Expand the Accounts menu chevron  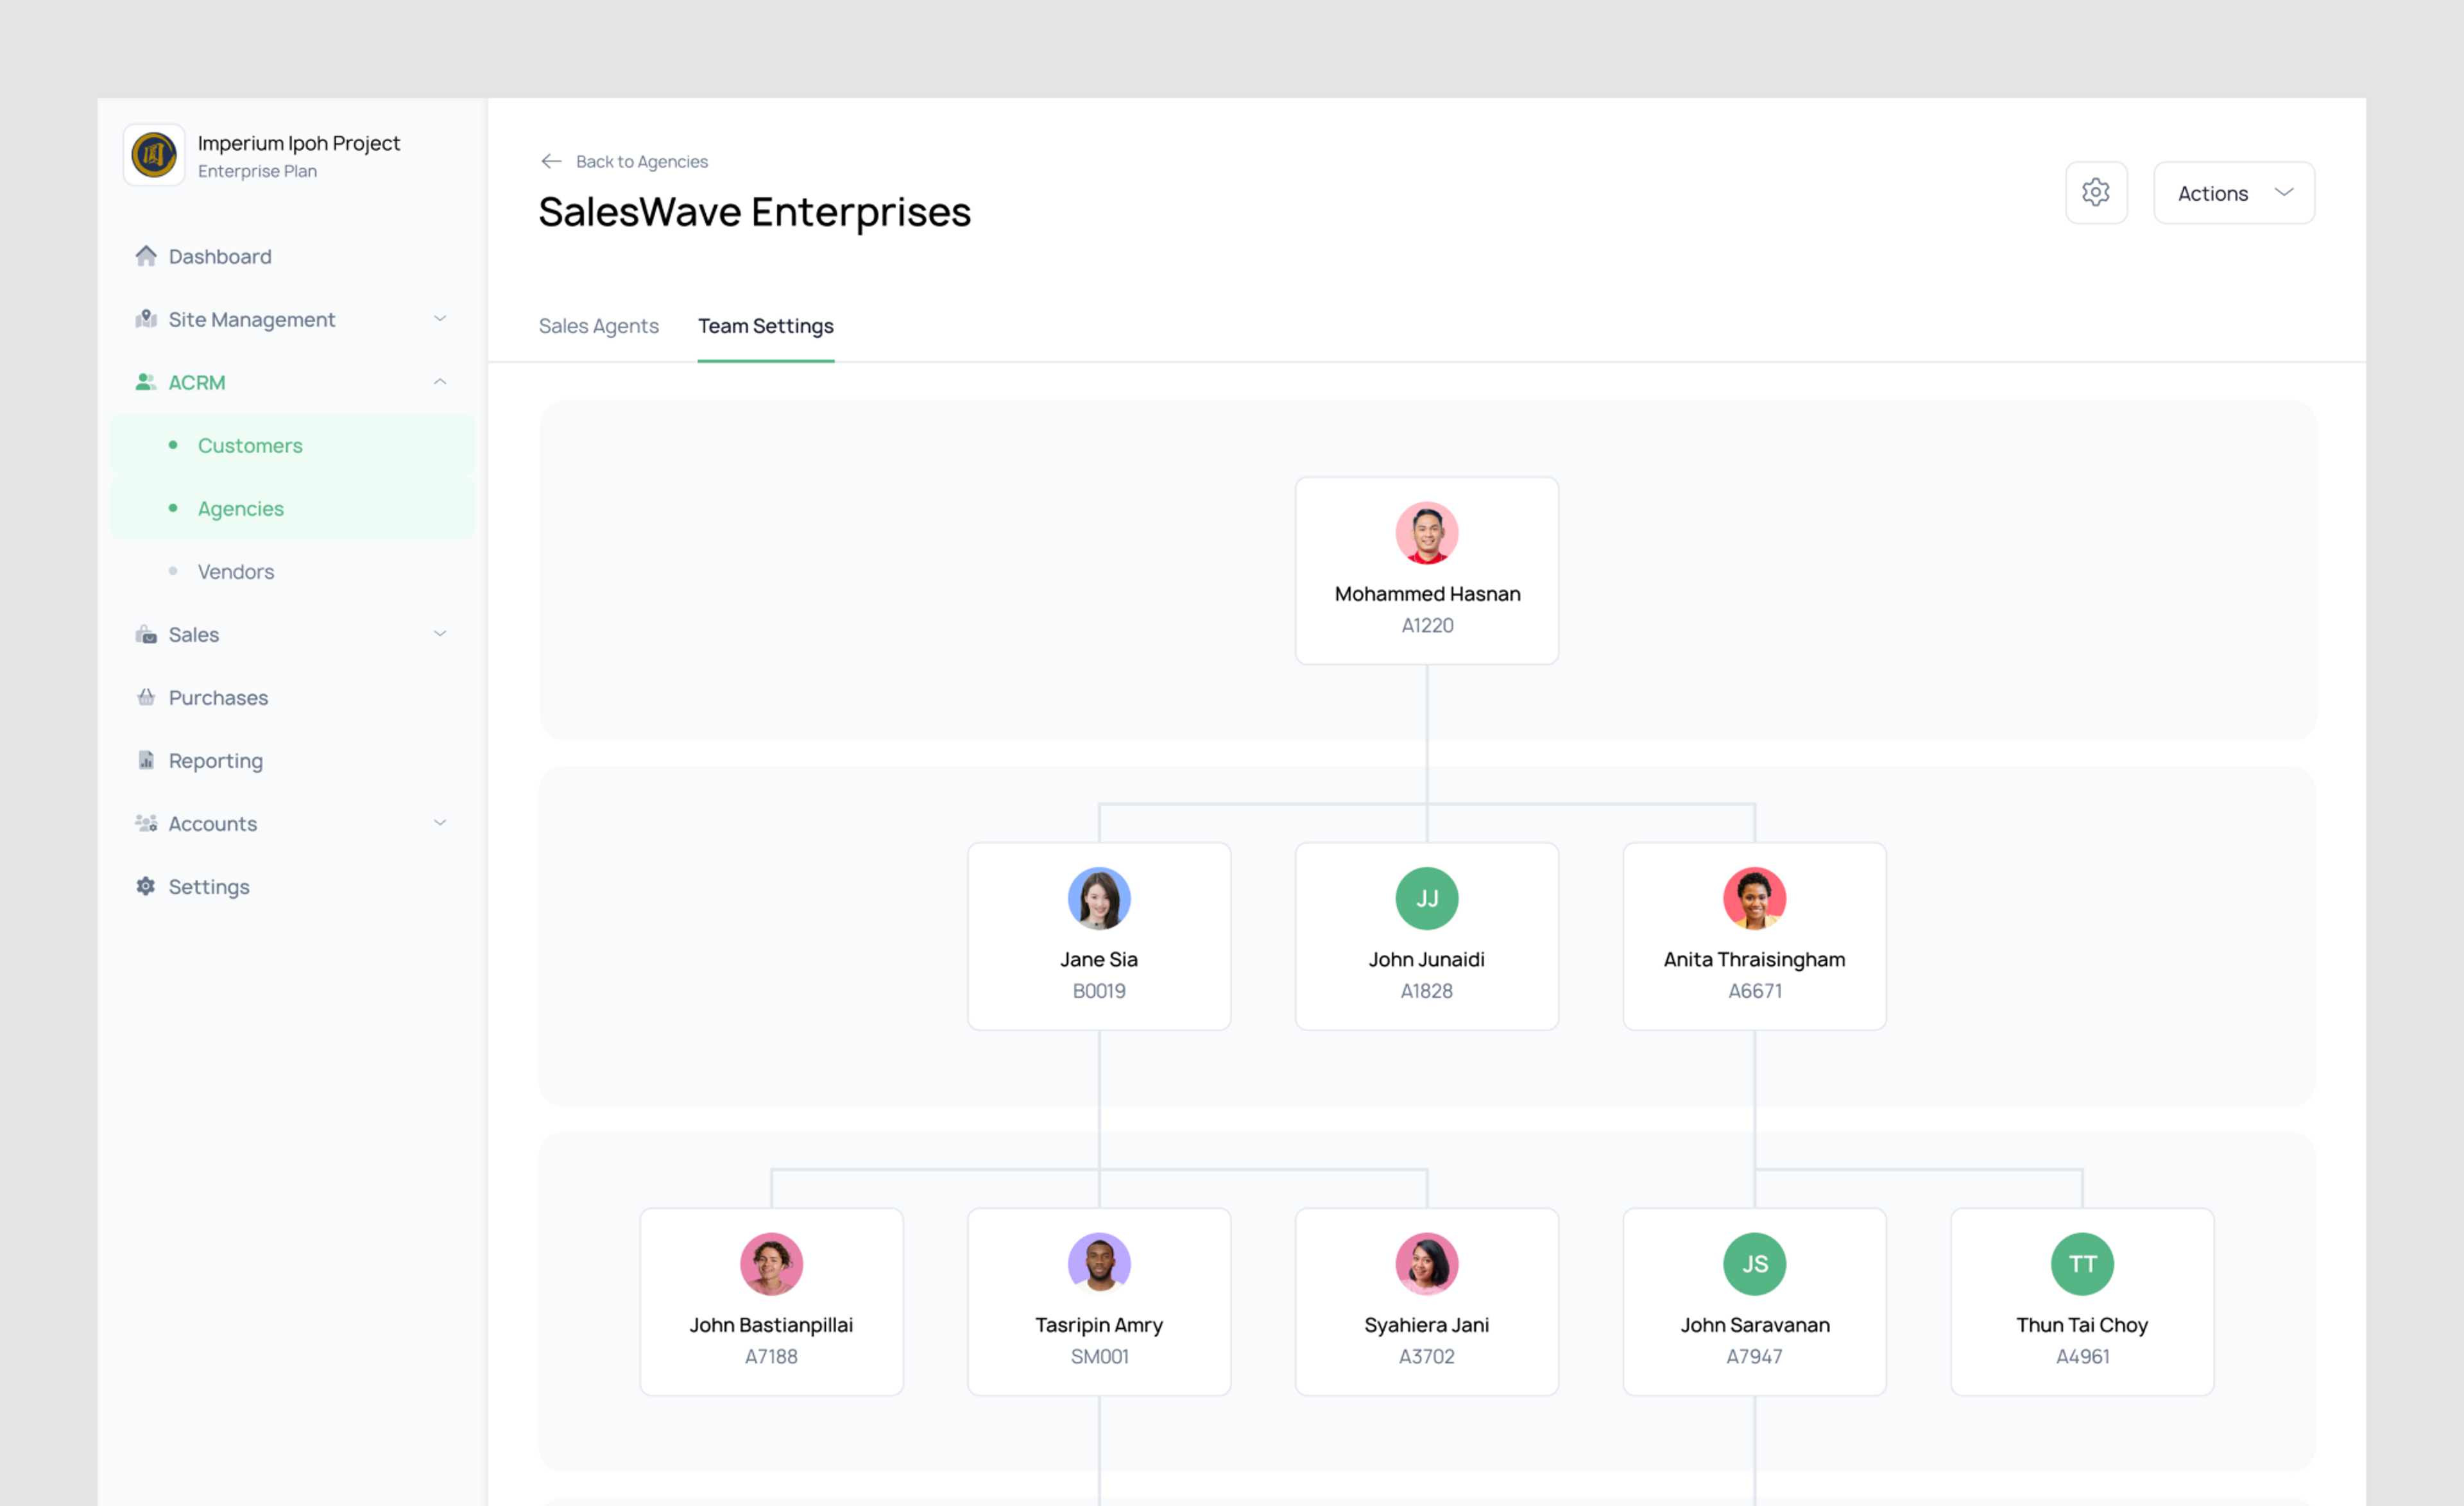pyautogui.click(x=440, y=823)
